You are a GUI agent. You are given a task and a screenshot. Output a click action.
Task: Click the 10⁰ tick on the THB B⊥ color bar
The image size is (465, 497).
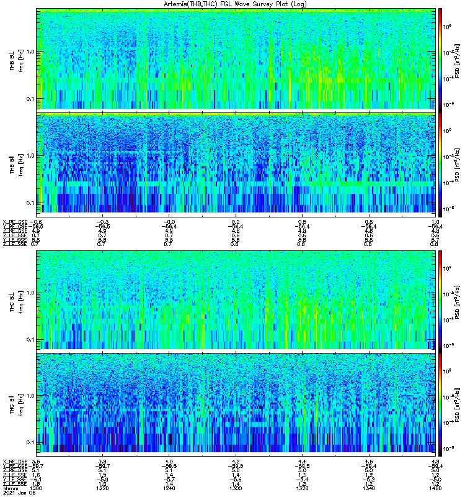pos(447,27)
